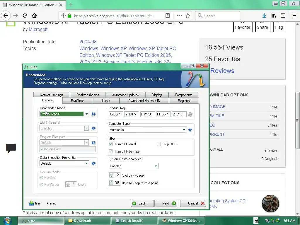Click the Computer Type help icon

click(190, 129)
